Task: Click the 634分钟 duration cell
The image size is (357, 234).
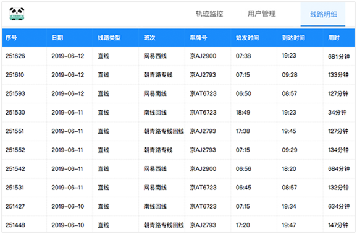Action: [x=339, y=206]
